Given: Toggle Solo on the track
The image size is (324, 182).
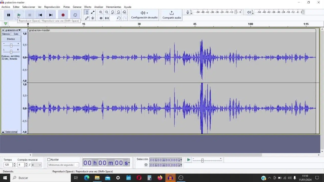Looking at the screenshot, I should pyautogui.click(x=16, y=34).
